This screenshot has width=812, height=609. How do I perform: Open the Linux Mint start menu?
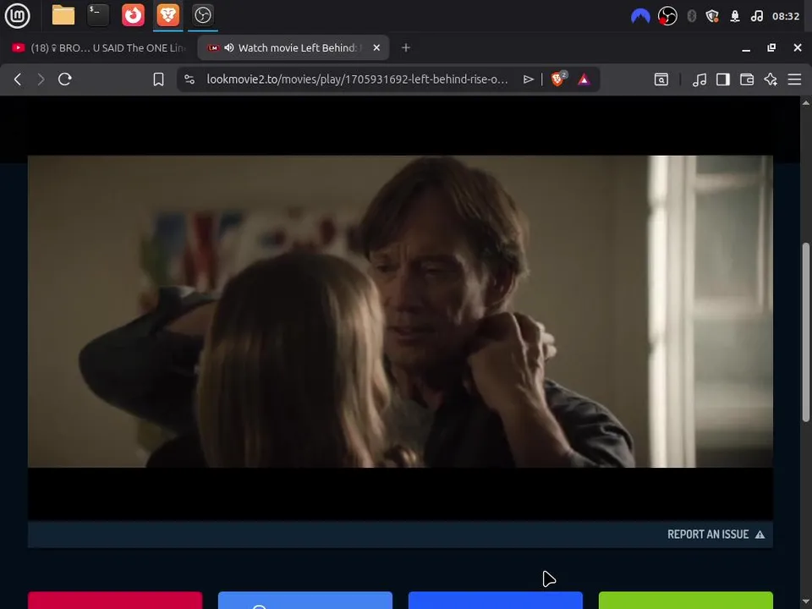pos(17,15)
